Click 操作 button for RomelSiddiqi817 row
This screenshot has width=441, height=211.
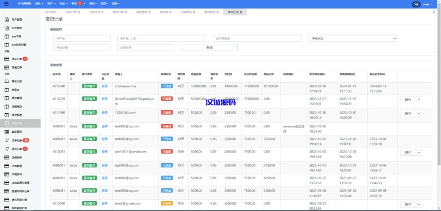pos(408,99)
